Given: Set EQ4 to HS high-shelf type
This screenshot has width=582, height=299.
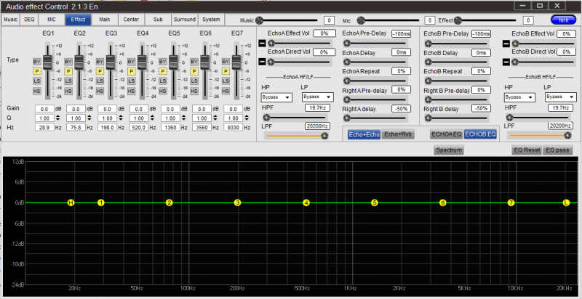Looking at the screenshot, I should tap(130, 91).
